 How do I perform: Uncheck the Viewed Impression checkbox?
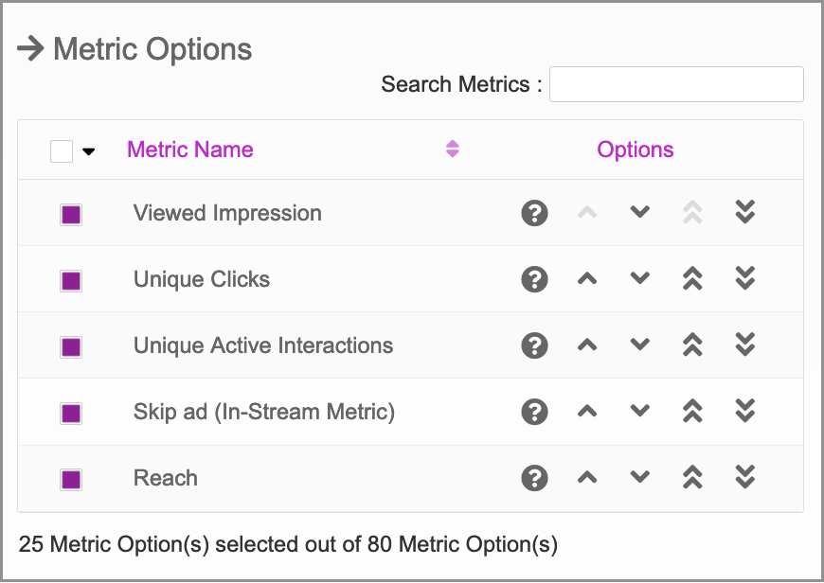pyautogui.click(x=71, y=215)
